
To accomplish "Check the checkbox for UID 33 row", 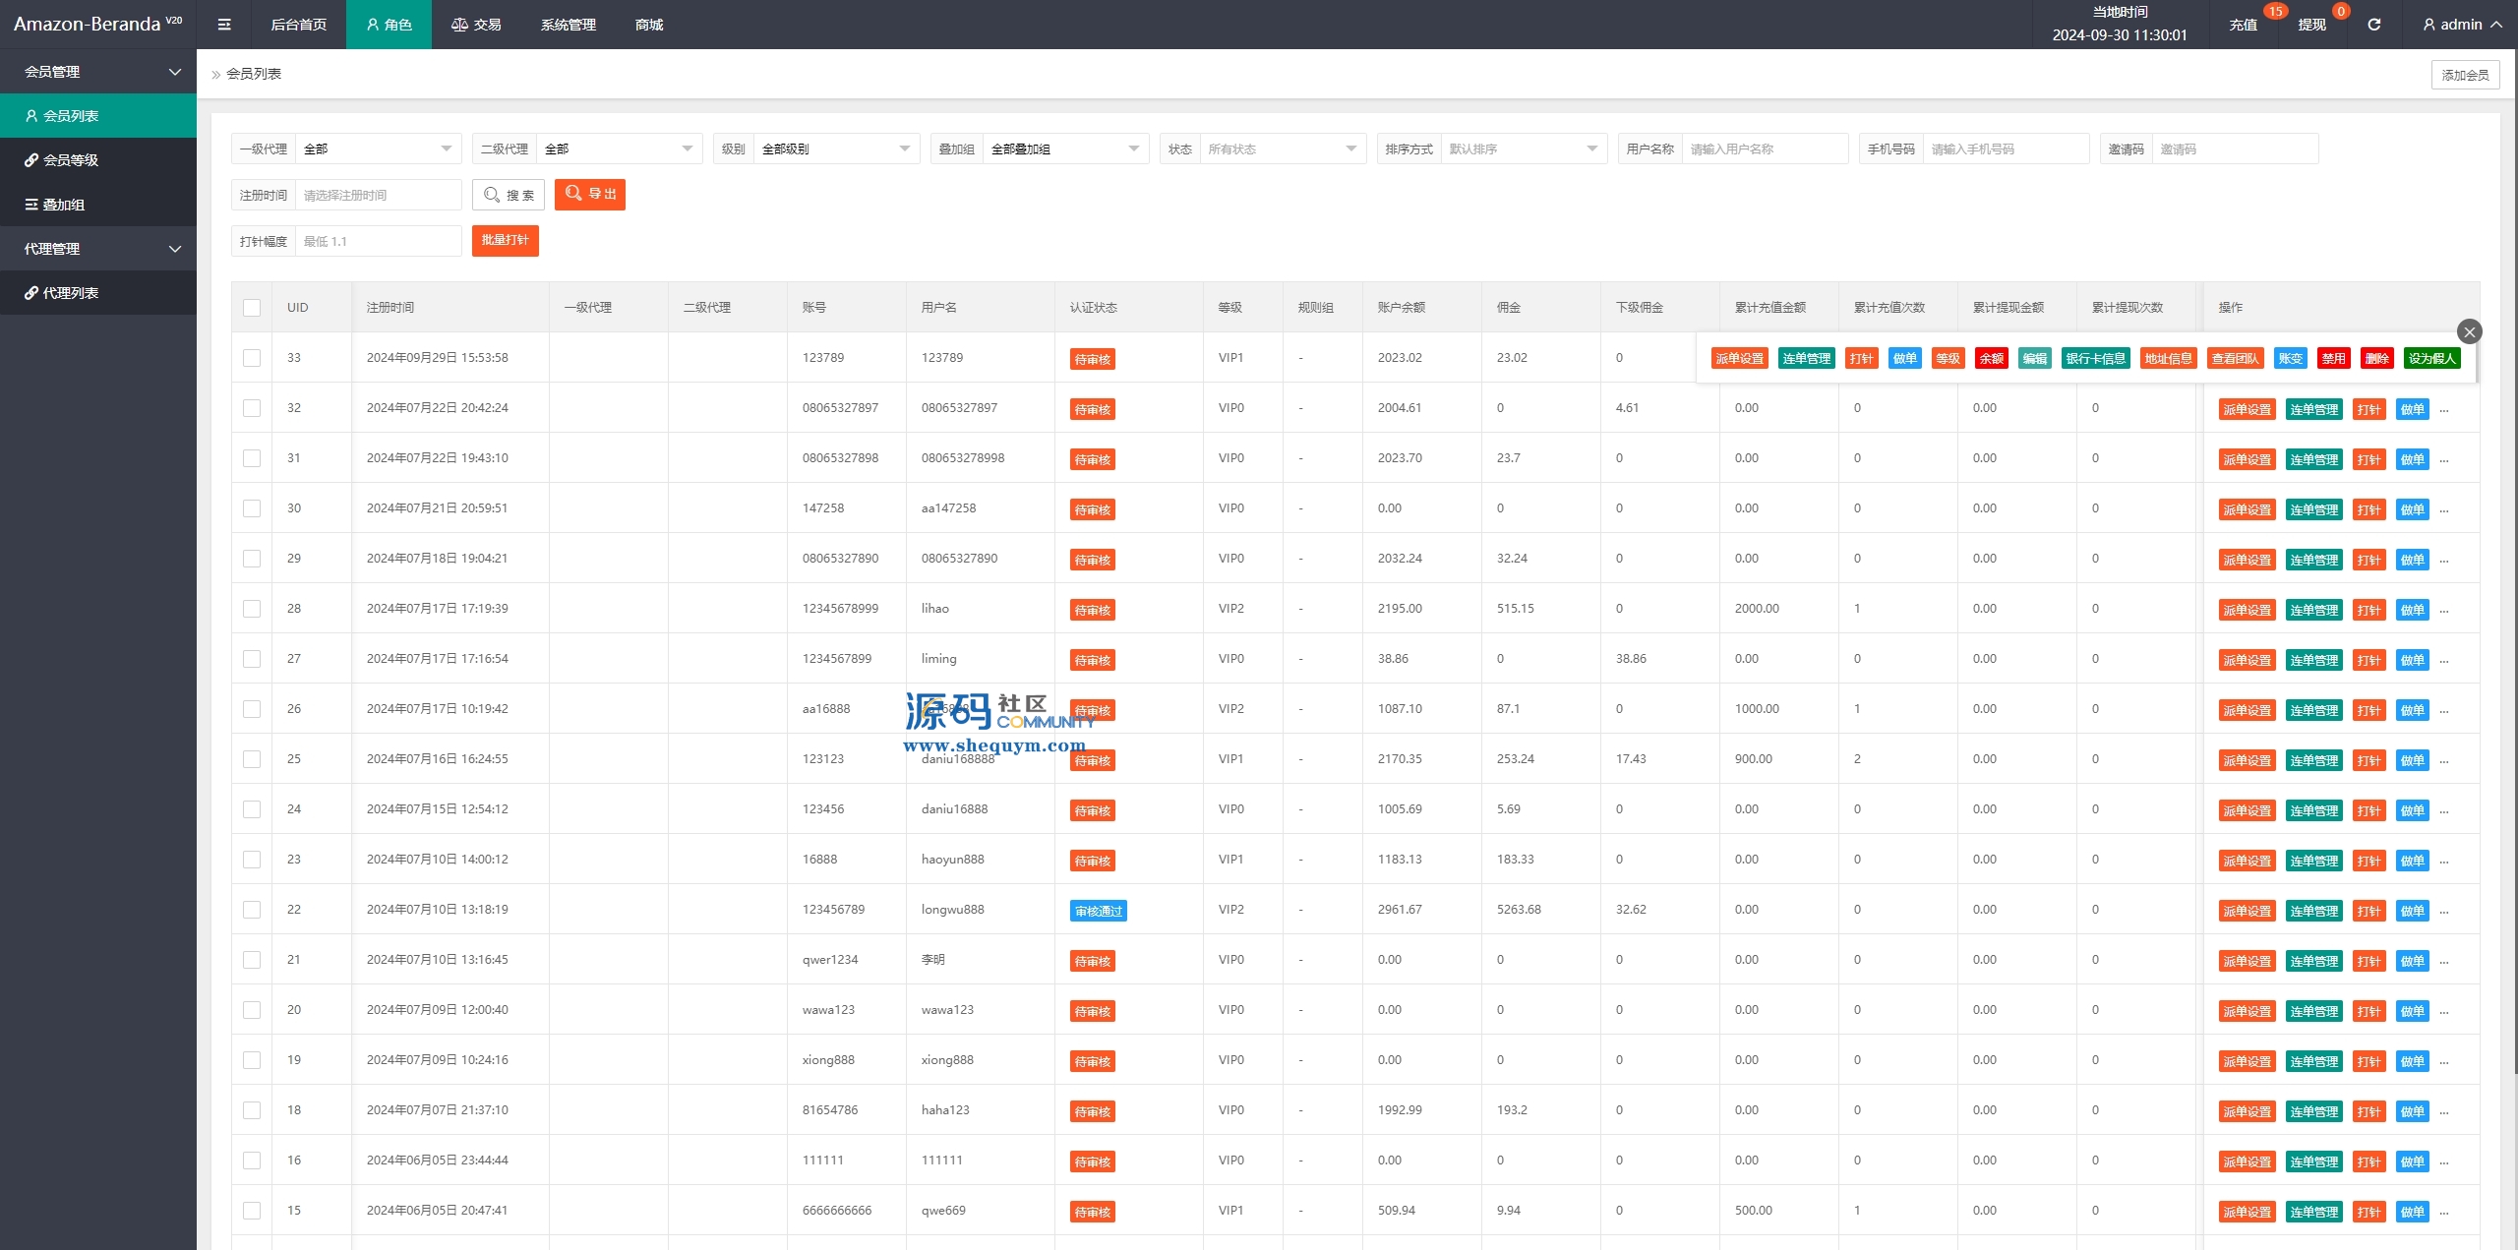I will pyautogui.click(x=252, y=358).
